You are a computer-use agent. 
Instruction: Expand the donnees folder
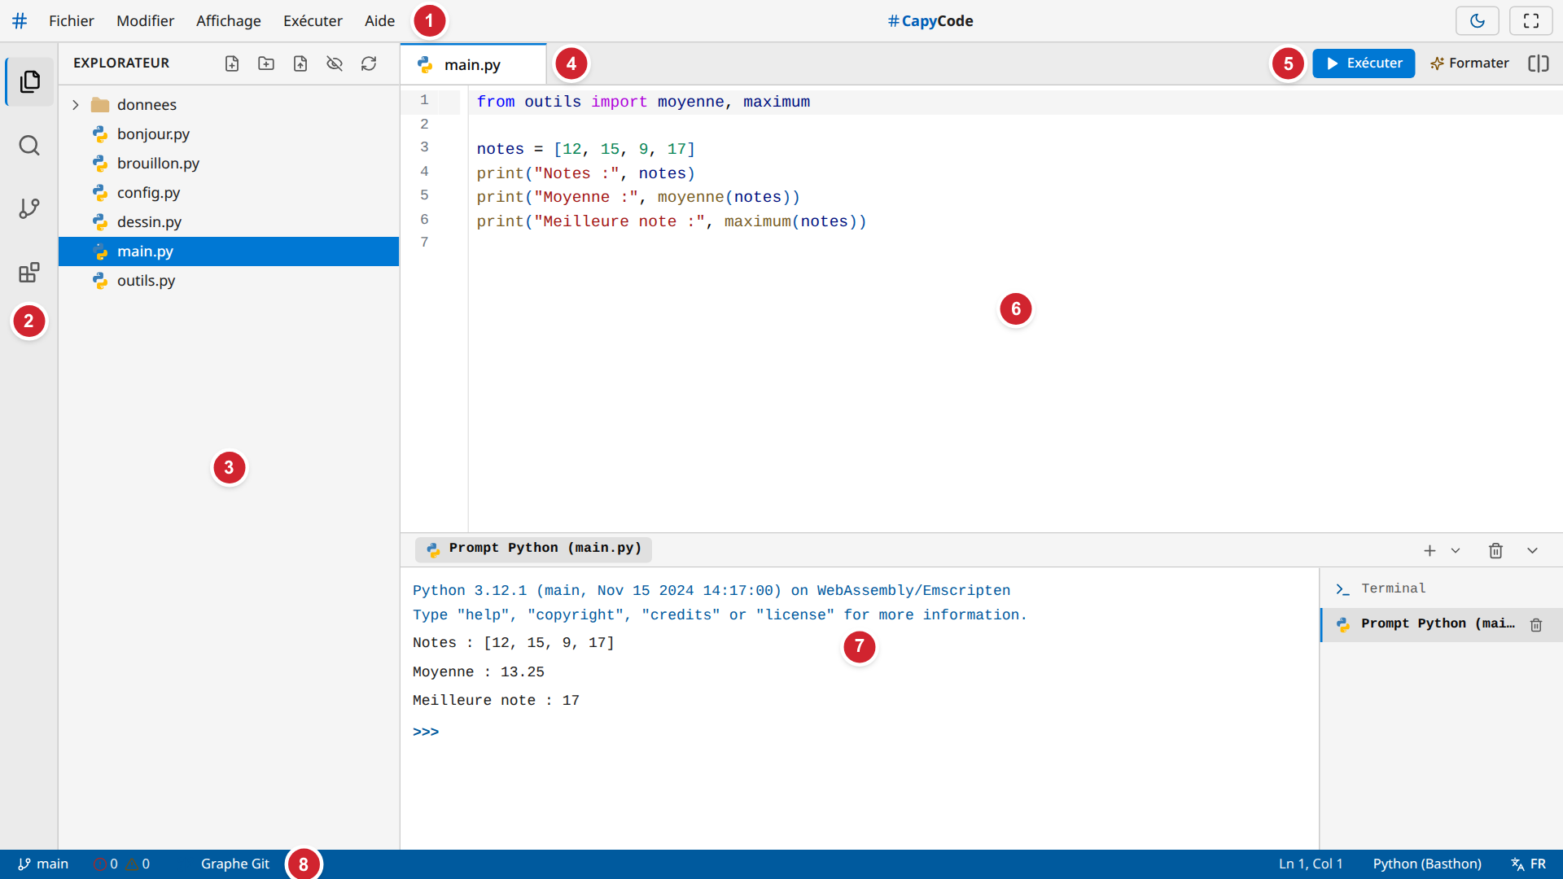click(x=76, y=105)
